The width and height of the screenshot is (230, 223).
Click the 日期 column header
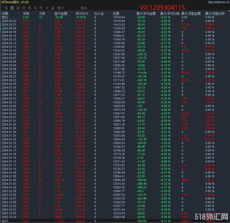coord(5,14)
